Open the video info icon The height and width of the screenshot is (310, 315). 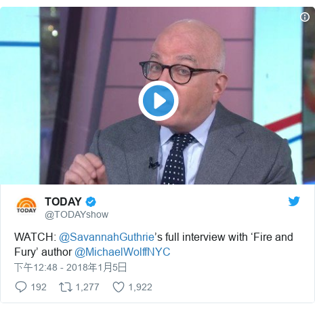click(x=305, y=17)
